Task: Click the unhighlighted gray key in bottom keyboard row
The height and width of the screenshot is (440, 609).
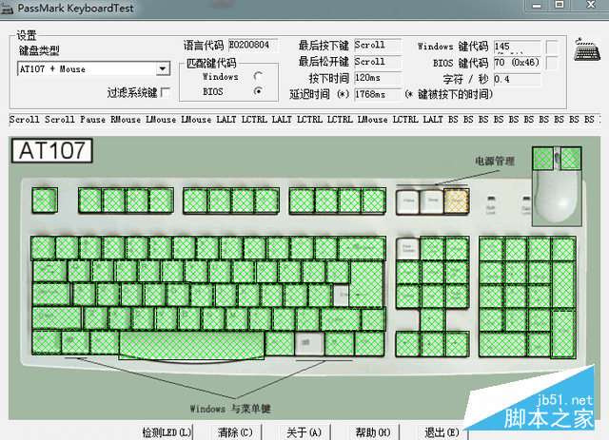Action: 309,343
